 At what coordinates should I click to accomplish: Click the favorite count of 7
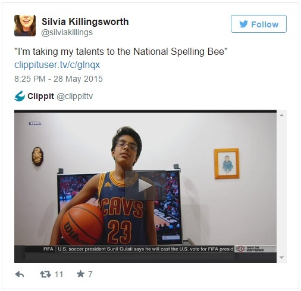(90, 274)
